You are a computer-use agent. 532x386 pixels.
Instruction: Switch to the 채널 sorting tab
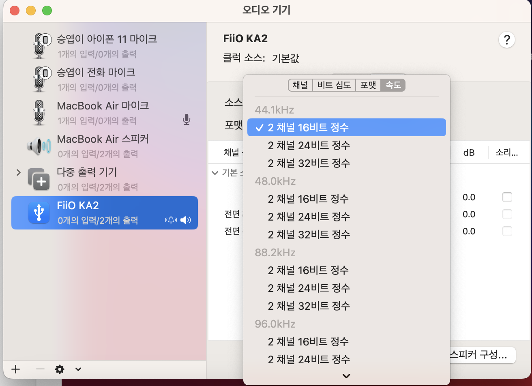tap(300, 85)
